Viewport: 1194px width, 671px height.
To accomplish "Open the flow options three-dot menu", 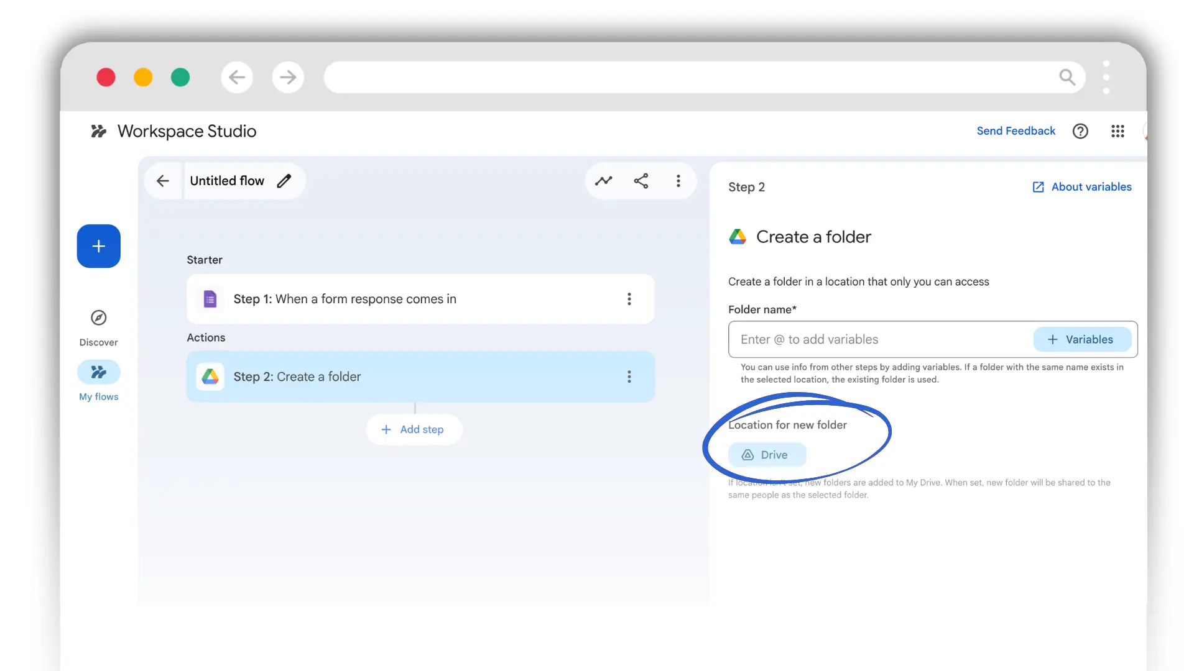I will (x=678, y=181).
